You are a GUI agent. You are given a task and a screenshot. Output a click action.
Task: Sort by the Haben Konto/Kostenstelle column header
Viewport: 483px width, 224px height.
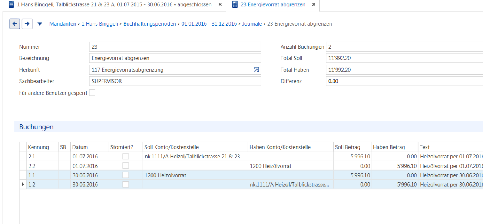(290, 147)
